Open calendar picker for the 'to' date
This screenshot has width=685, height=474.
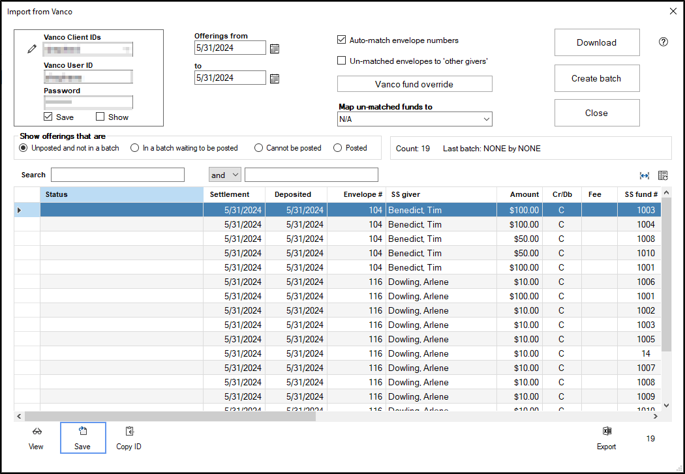tap(275, 78)
